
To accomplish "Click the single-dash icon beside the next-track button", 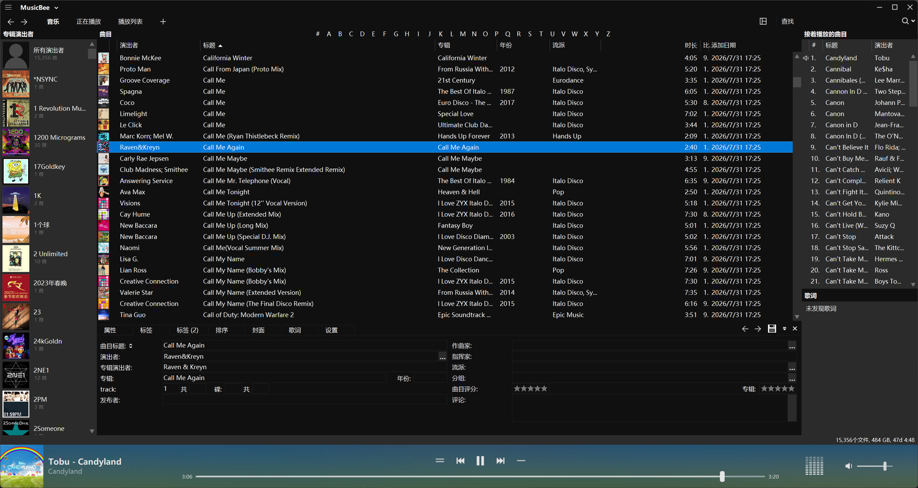I will (x=521, y=461).
